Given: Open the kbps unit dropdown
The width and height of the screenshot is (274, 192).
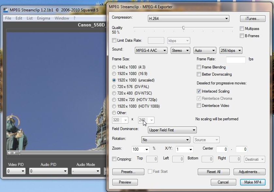Looking at the screenshot, I should [179, 41].
